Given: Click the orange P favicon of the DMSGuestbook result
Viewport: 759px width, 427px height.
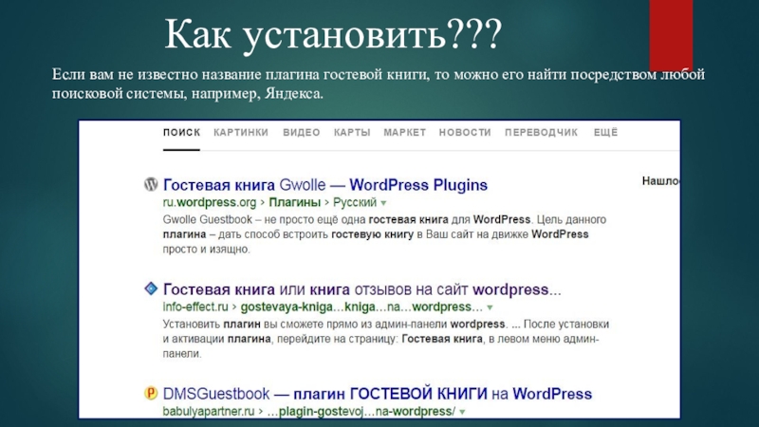Looking at the screenshot, I should 151,393.
